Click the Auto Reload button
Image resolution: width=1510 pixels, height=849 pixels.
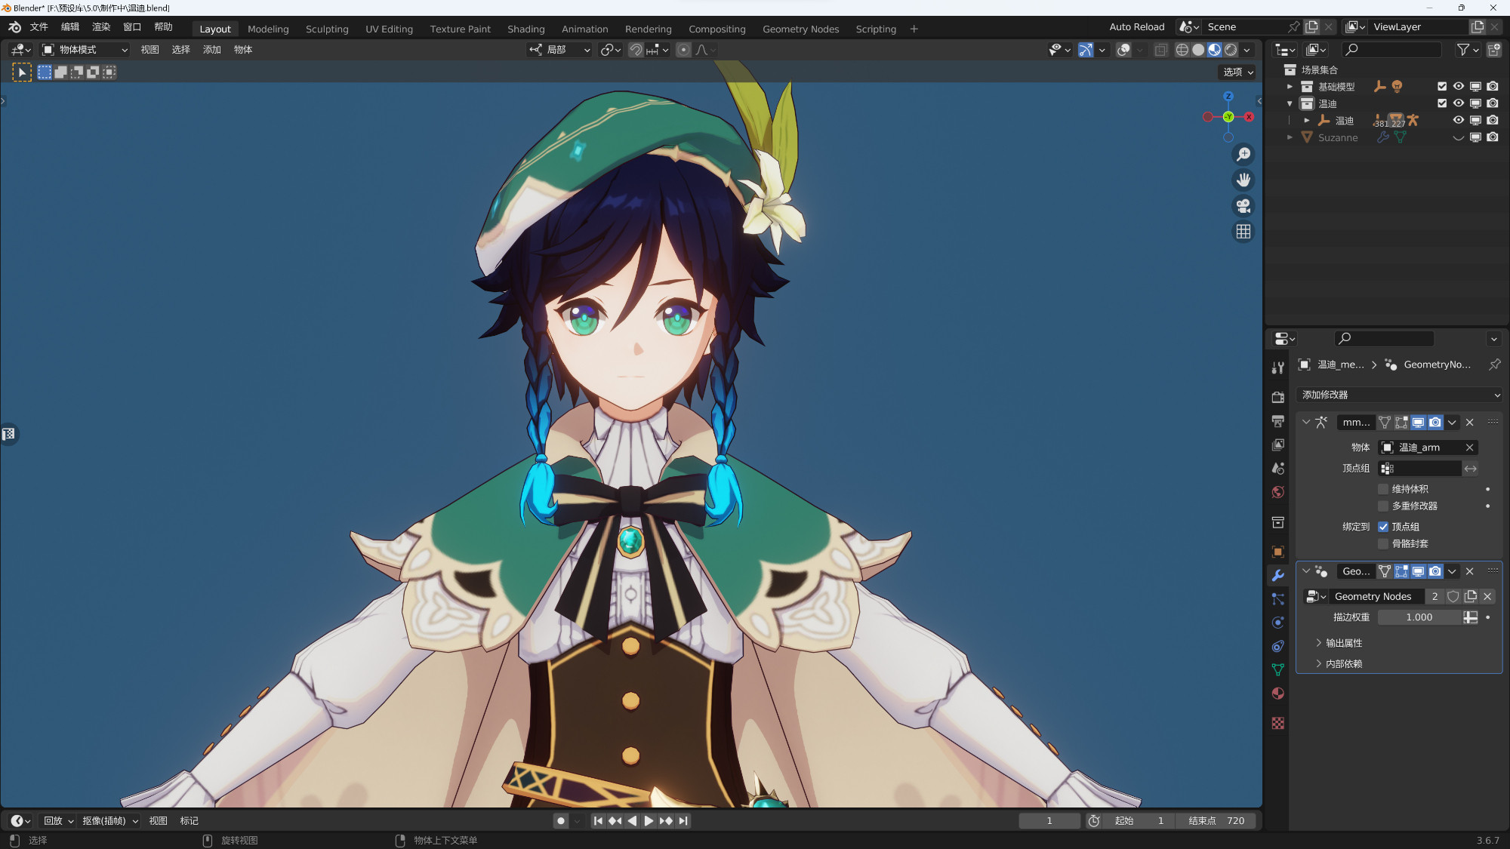(1136, 27)
